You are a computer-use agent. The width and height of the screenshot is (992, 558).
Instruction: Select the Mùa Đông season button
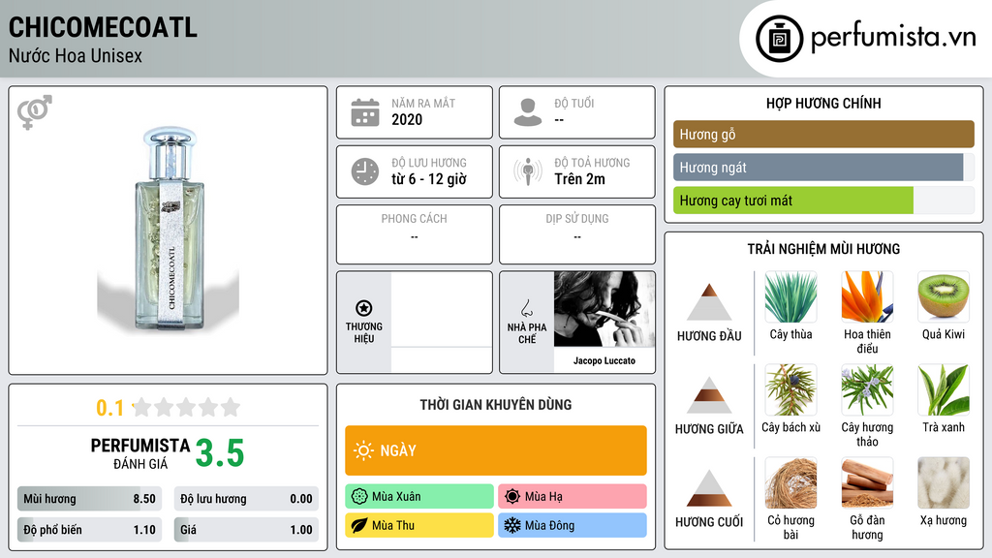click(x=573, y=525)
